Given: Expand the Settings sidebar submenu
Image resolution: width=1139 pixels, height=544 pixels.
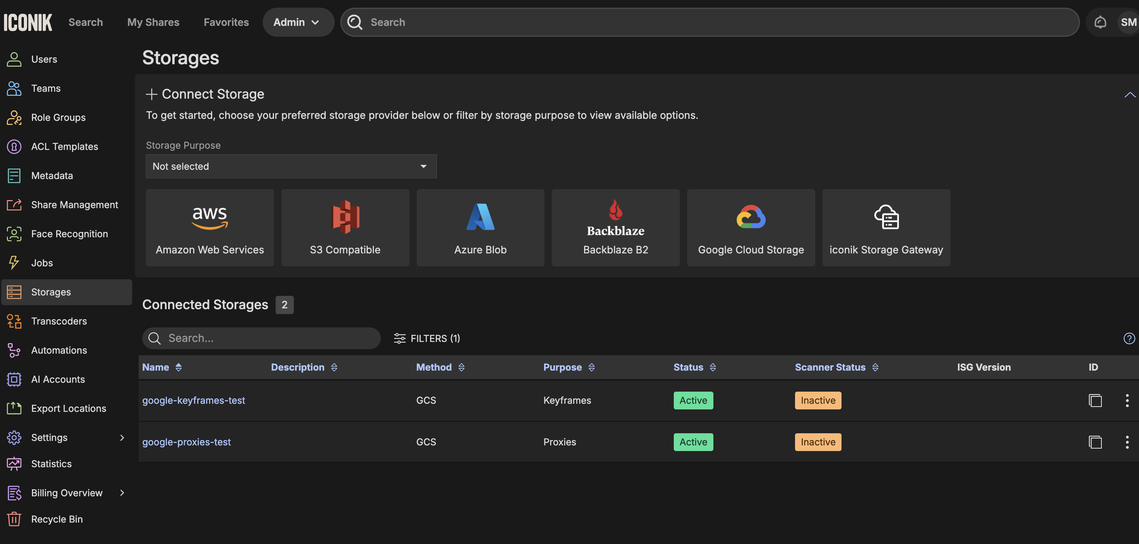Looking at the screenshot, I should pos(122,437).
